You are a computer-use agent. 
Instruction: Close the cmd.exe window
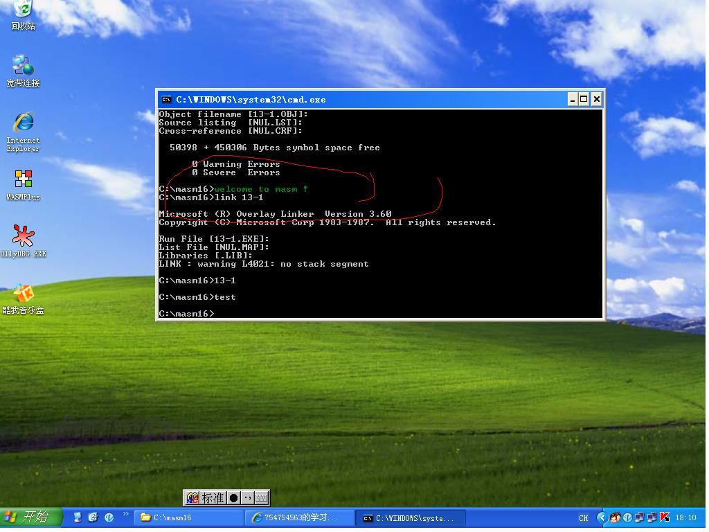click(596, 99)
